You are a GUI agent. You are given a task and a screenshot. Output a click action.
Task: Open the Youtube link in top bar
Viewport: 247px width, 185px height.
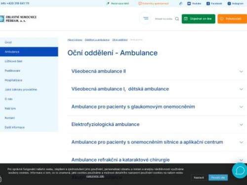pyautogui.click(x=194, y=3)
